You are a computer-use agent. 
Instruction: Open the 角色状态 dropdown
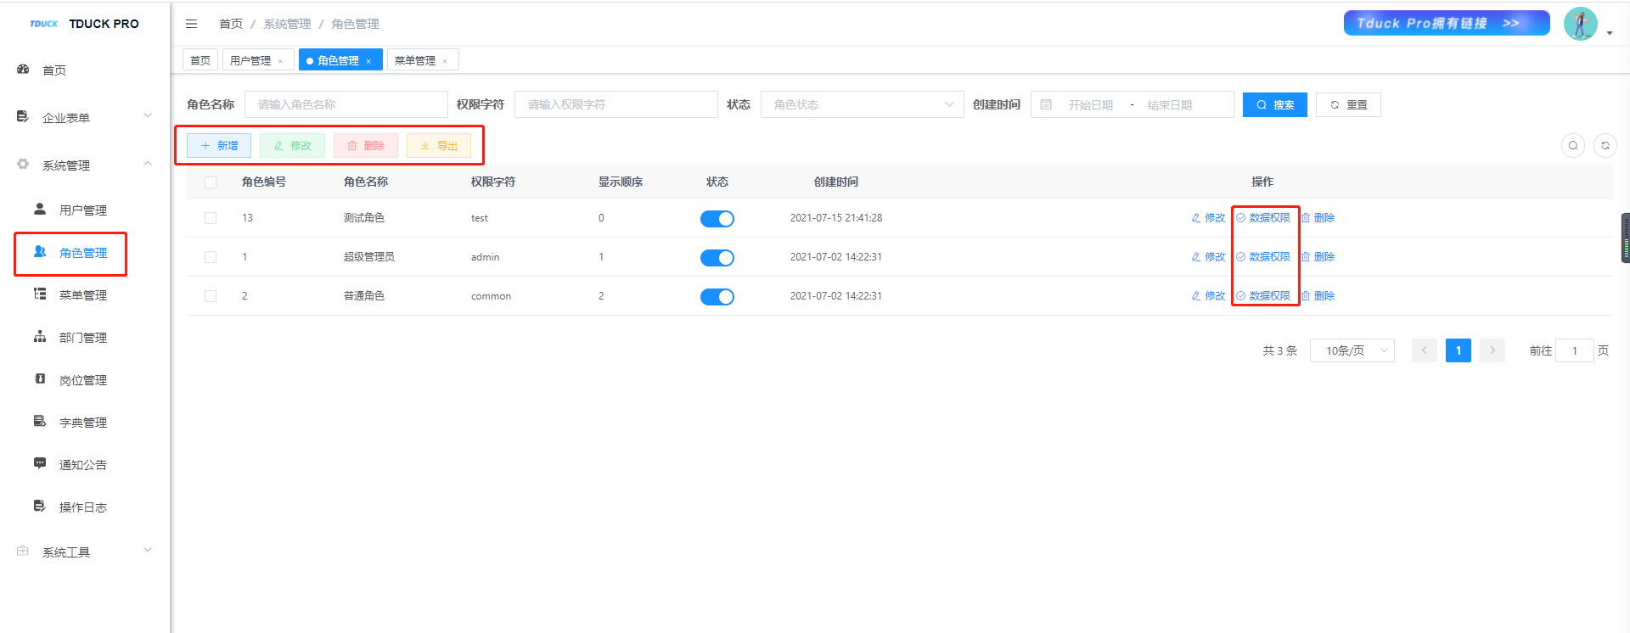862,105
